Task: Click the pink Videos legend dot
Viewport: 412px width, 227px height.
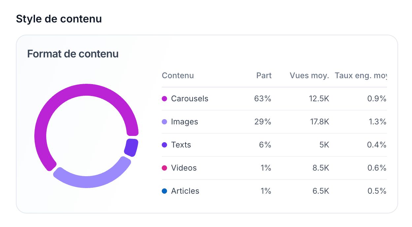Action: click(x=164, y=168)
